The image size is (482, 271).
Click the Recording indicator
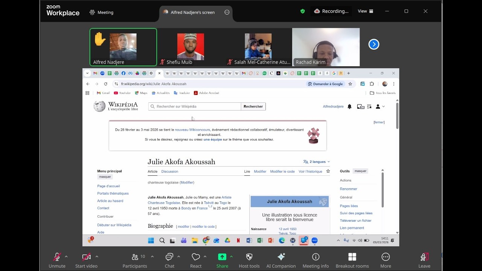point(331,11)
